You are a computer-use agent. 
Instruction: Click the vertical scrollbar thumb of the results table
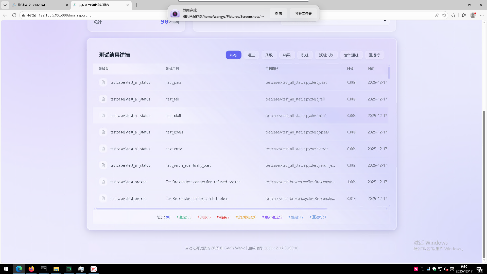tap(389, 72)
